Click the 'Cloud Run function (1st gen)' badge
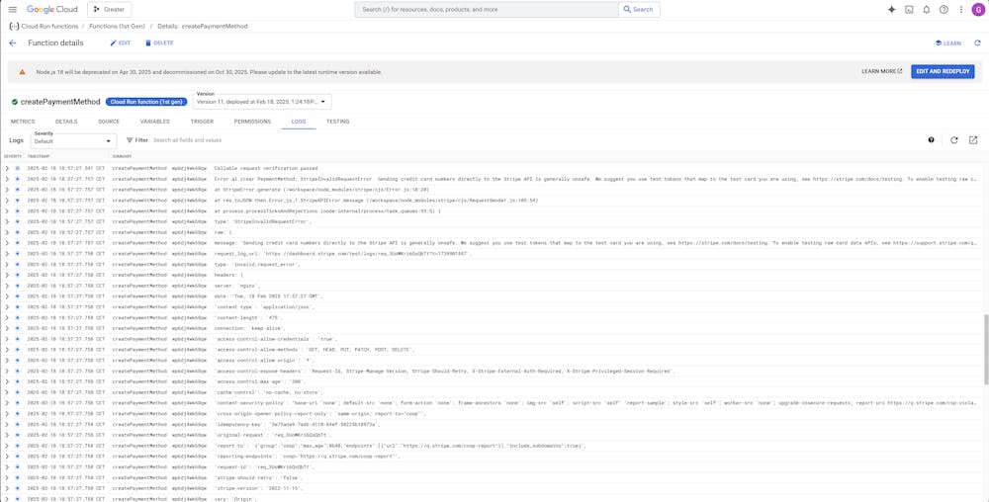This screenshot has width=989, height=502. coord(146,102)
